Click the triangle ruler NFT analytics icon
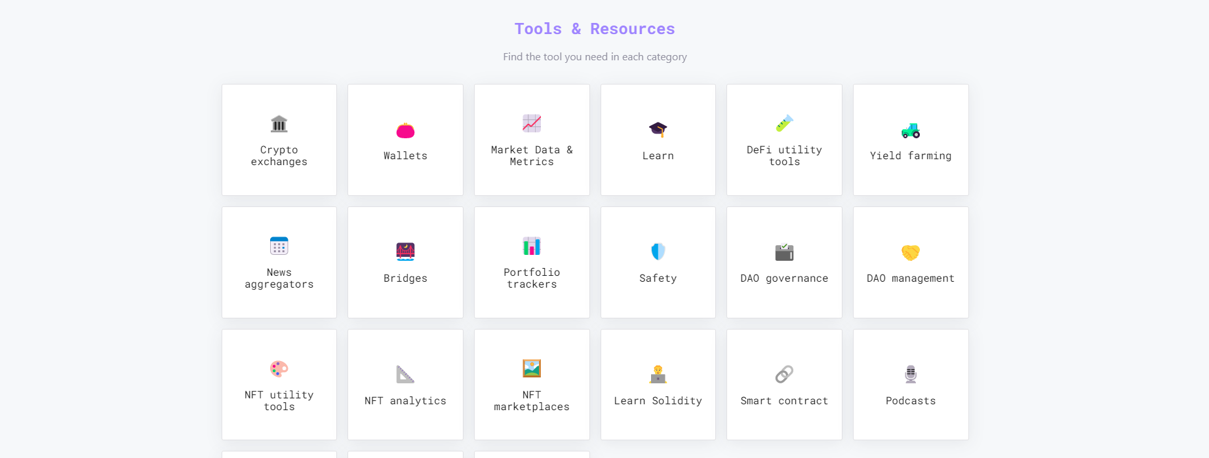 (405, 374)
